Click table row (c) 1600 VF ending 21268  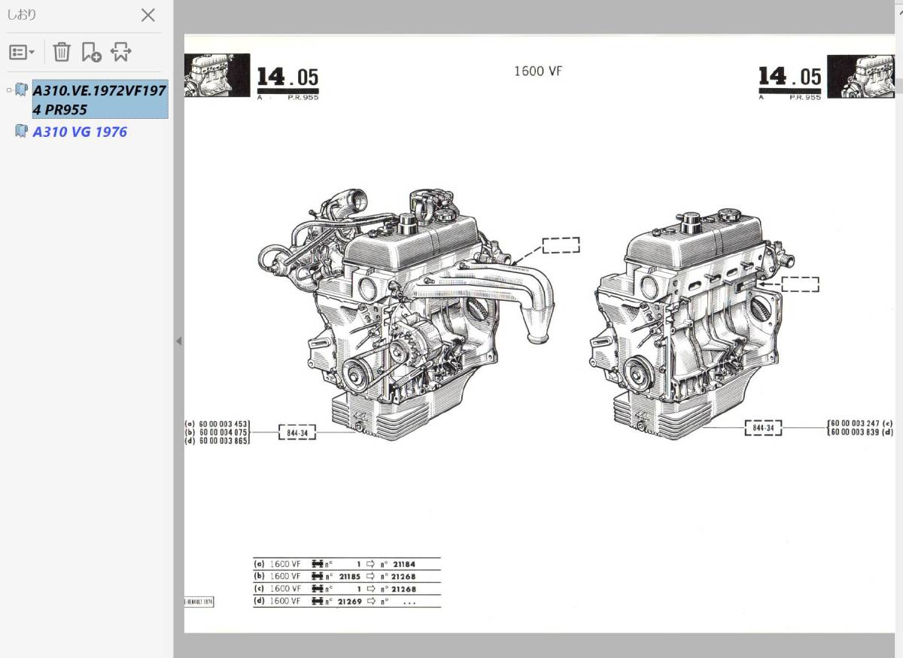347,589
